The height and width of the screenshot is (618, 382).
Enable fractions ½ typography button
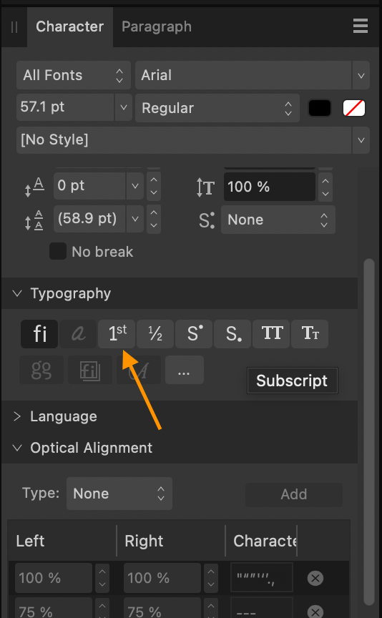[x=155, y=334]
